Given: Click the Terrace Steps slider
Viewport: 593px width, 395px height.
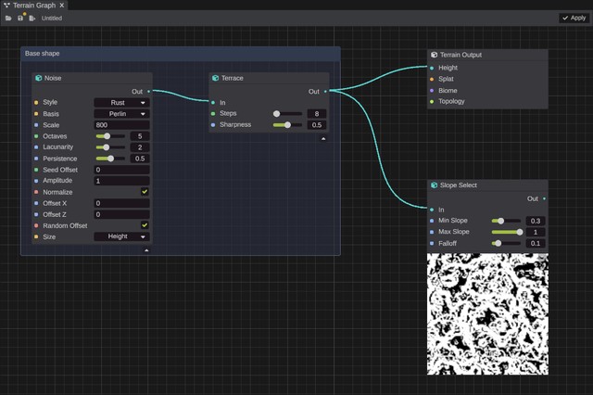Looking at the screenshot, I should pyautogui.click(x=287, y=113).
